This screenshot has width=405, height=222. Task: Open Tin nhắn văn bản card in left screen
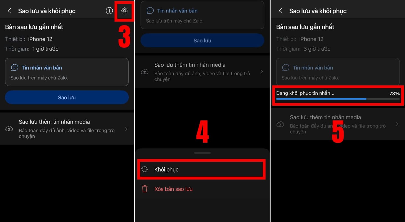click(x=67, y=72)
